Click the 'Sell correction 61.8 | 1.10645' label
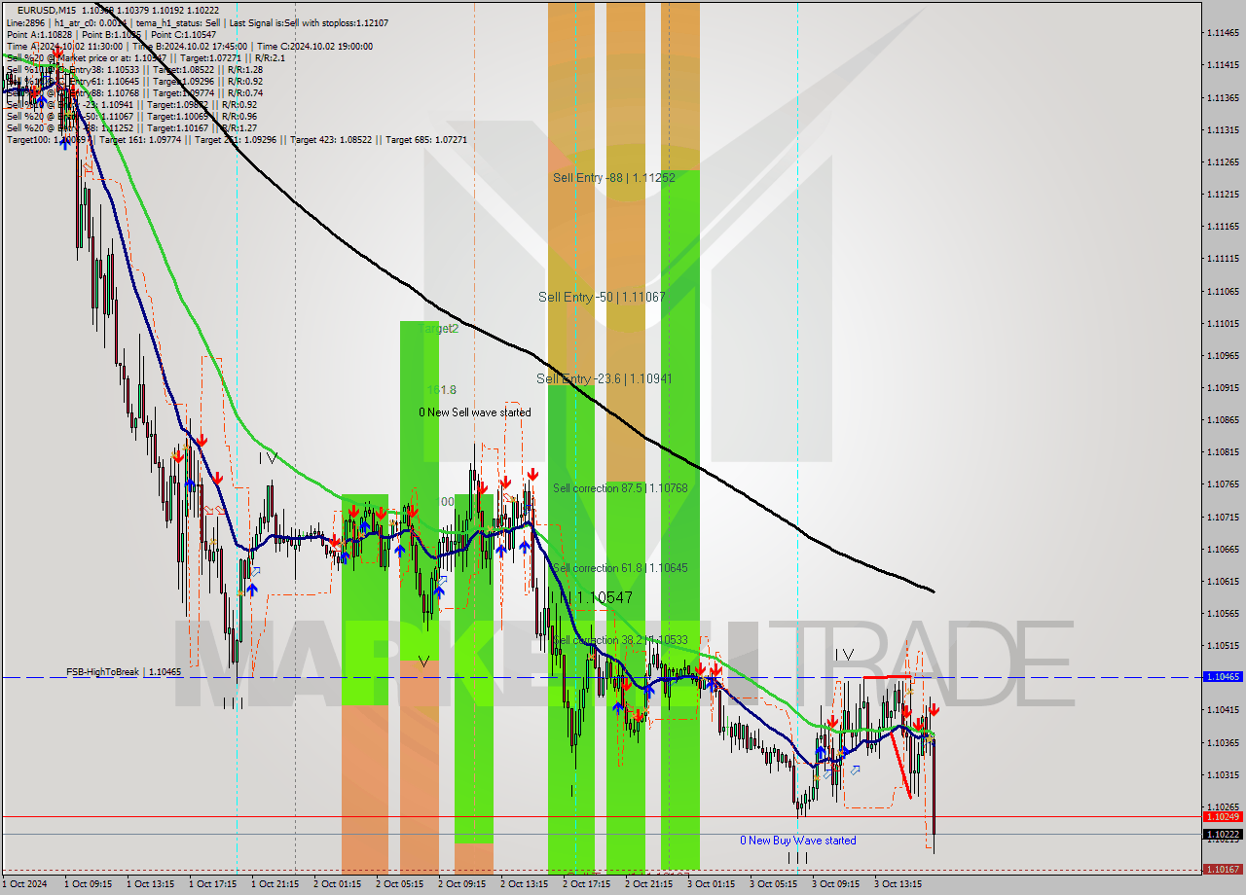Image resolution: width=1246 pixels, height=895 pixels. 620,568
